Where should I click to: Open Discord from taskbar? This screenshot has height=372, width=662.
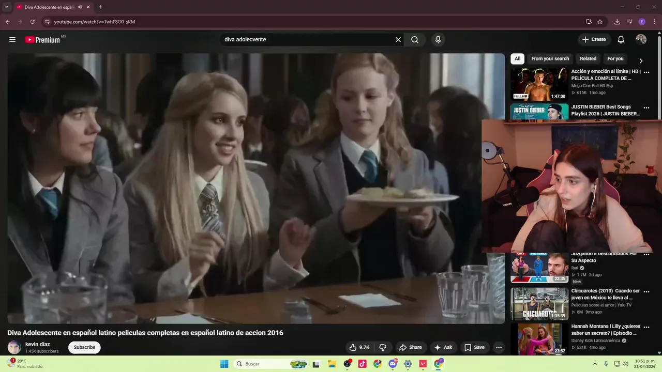click(x=393, y=364)
